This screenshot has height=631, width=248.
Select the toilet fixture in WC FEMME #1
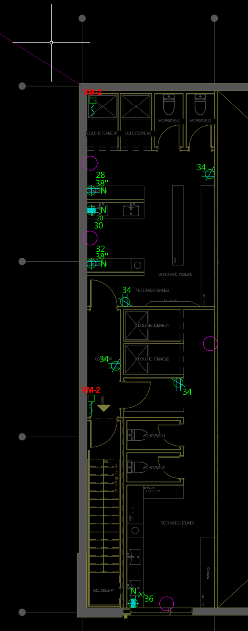pyautogui.click(x=169, y=105)
